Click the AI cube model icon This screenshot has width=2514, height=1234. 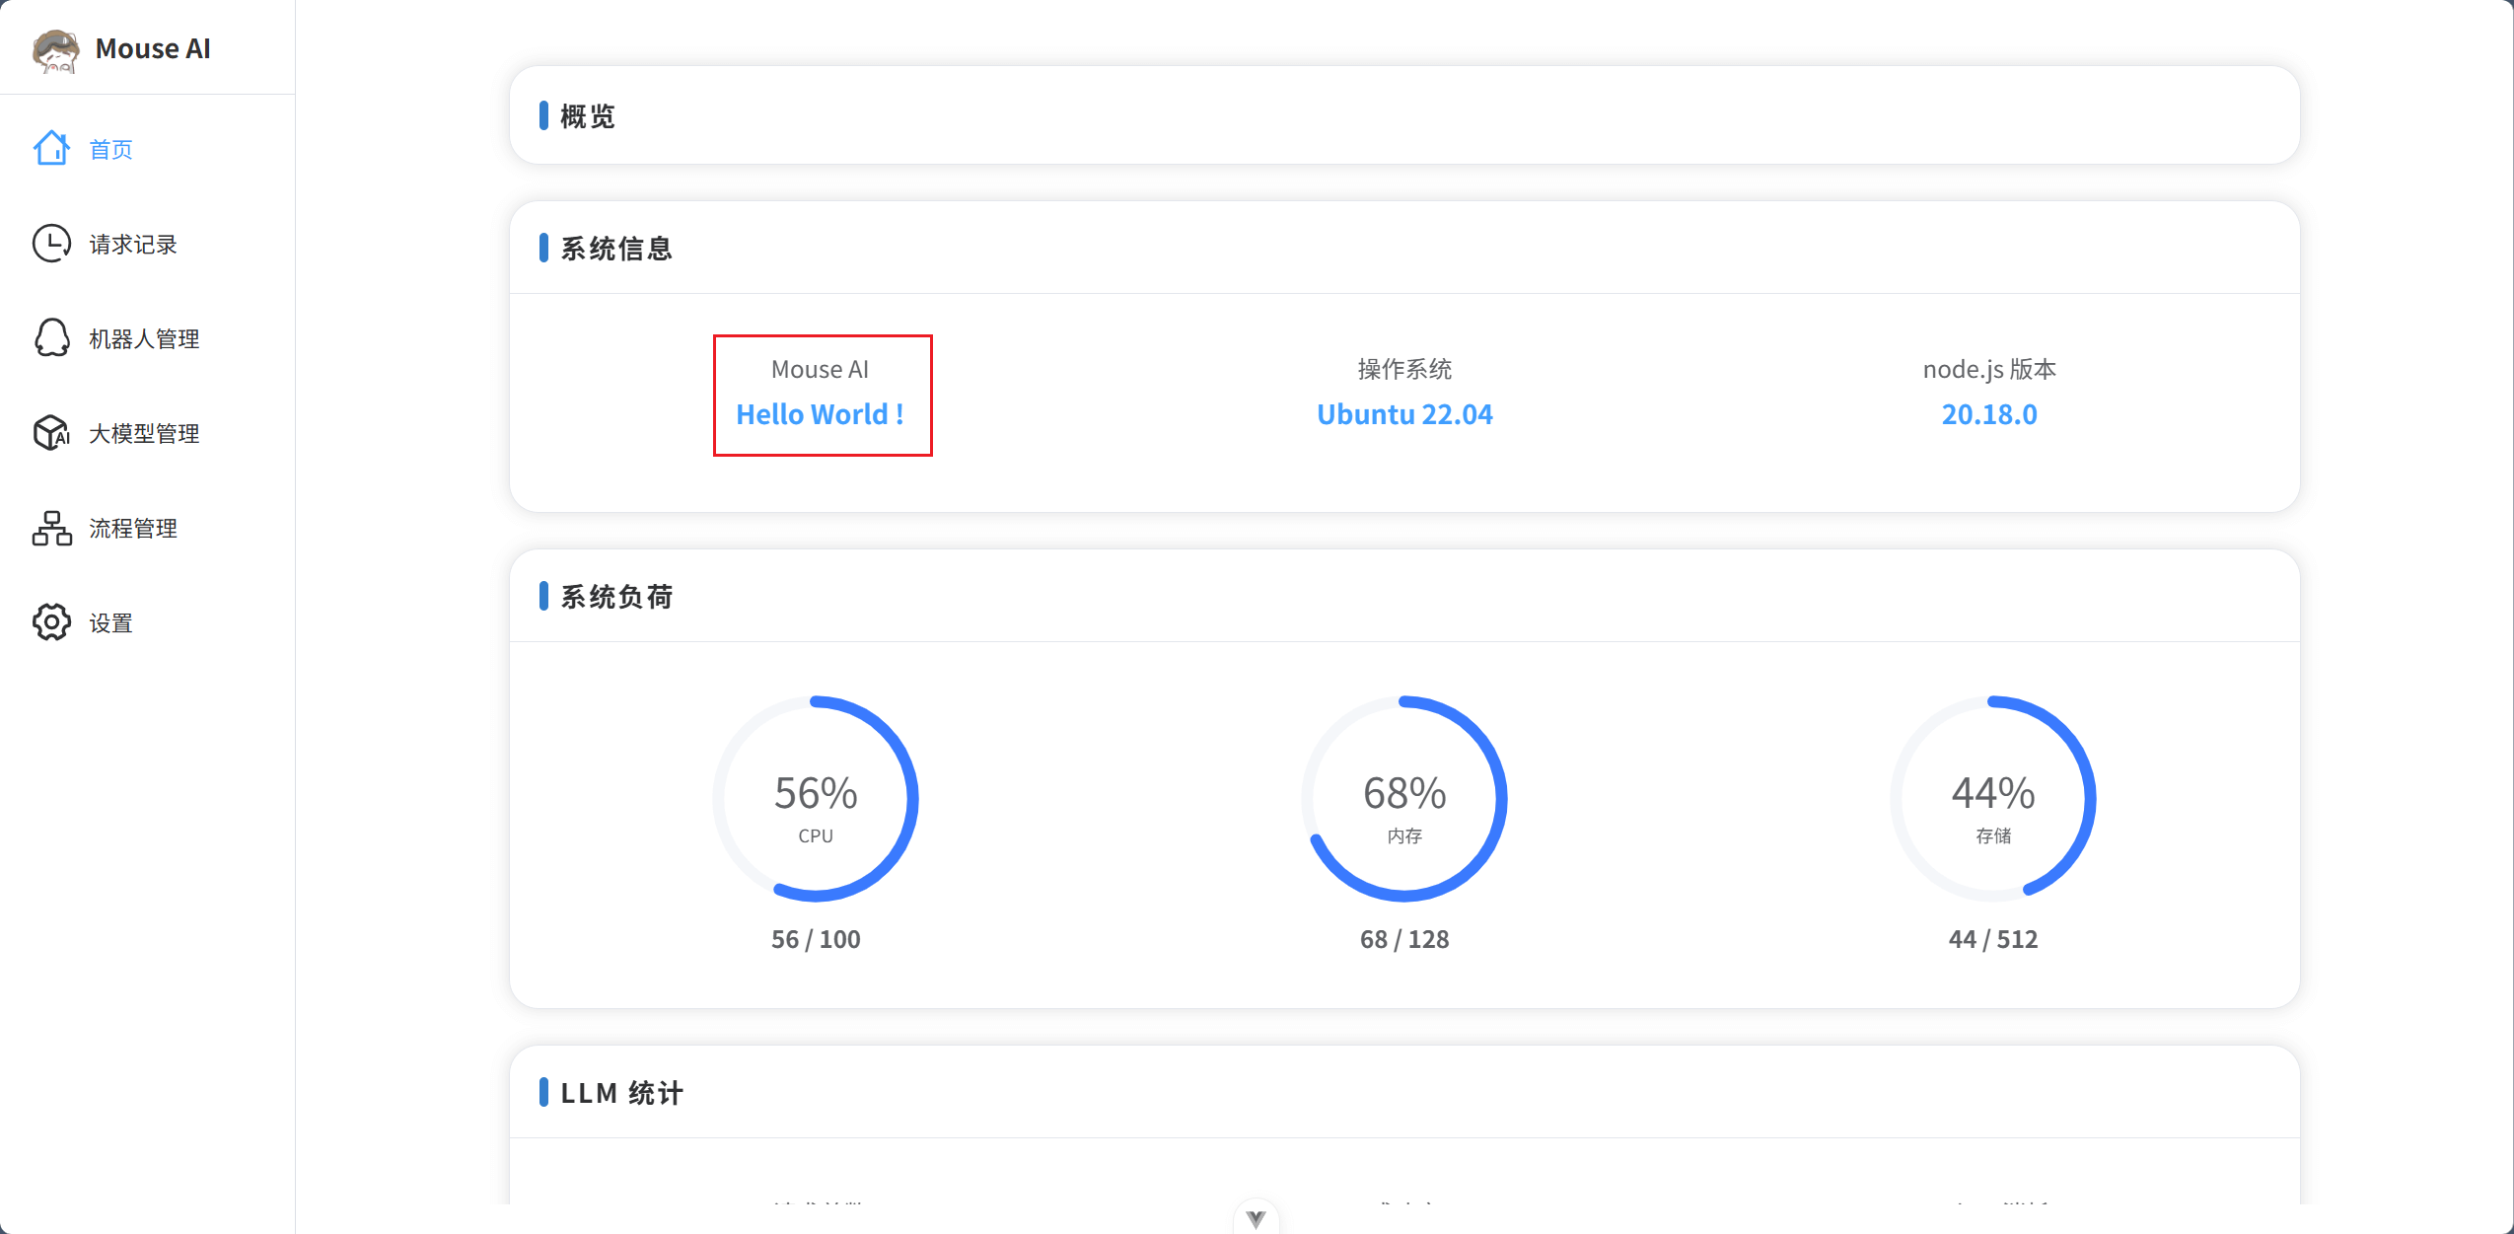click(51, 433)
